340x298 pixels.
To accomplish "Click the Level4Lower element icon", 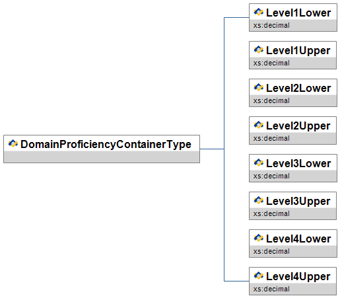I will click(258, 238).
